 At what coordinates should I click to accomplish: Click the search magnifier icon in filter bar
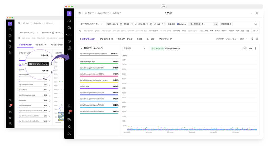pos(255,24)
